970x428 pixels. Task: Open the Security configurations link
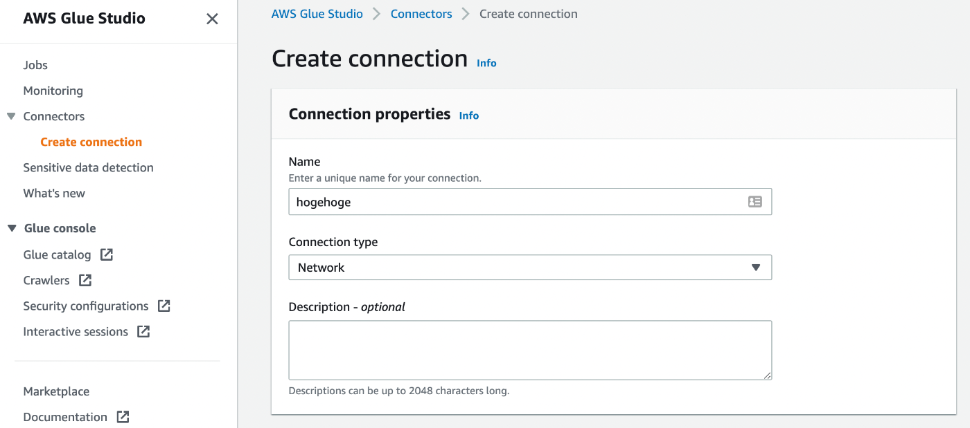pos(86,306)
